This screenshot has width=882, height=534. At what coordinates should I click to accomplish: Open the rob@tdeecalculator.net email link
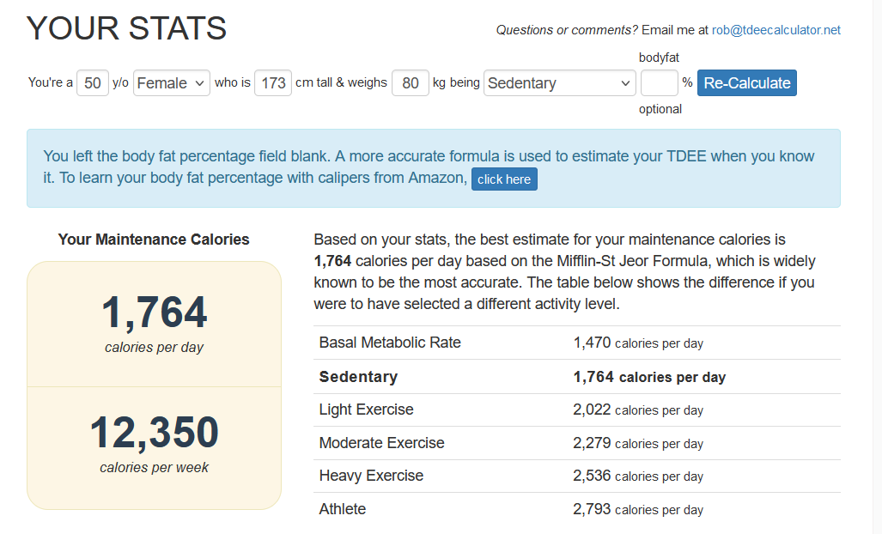point(776,30)
